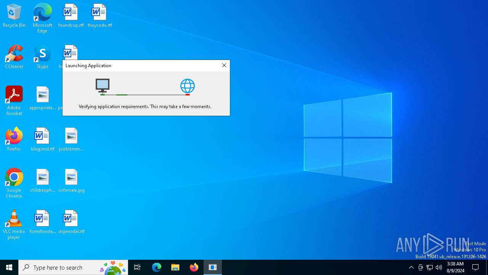The width and height of the screenshot is (488, 275).
Task: Click the globe icon in launch dialog
Action: click(x=188, y=86)
